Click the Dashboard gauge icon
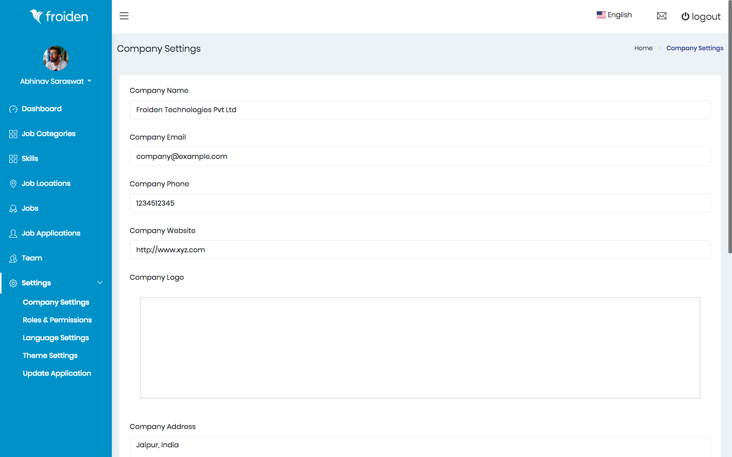This screenshot has width=732, height=457. pos(13,109)
